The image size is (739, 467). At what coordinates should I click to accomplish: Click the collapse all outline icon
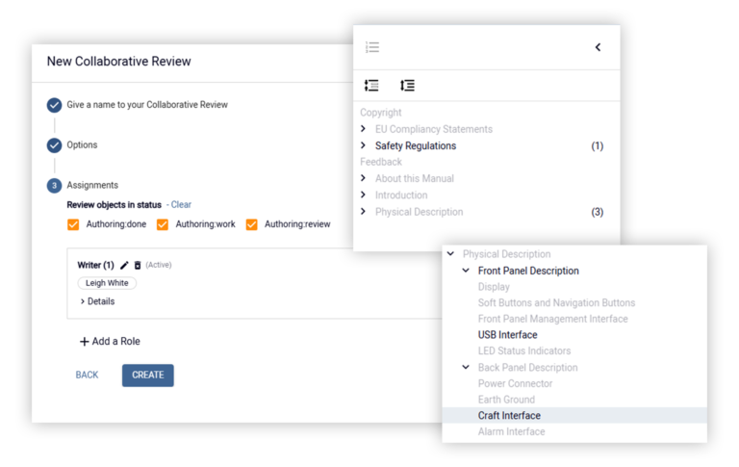pos(371,86)
